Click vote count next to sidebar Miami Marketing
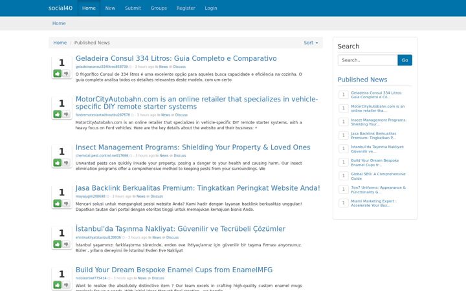This screenshot has height=291, width=466. pyautogui.click(x=344, y=203)
